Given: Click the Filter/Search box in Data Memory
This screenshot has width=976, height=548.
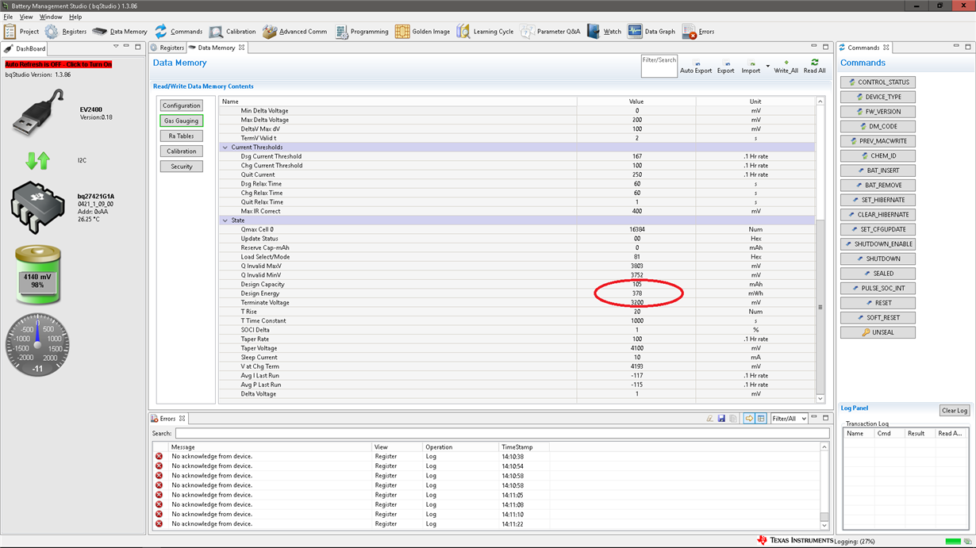Looking at the screenshot, I should pyautogui.click(x=659, y=66).
